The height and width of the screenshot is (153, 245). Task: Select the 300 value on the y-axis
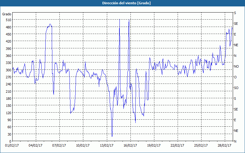click(x=8, y=70)
